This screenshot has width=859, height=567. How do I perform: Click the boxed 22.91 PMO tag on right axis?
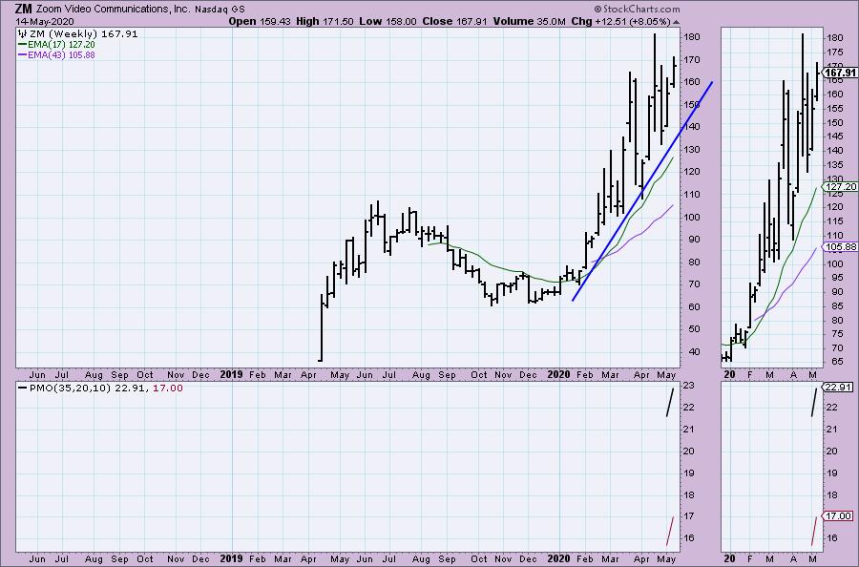point(838,388)
